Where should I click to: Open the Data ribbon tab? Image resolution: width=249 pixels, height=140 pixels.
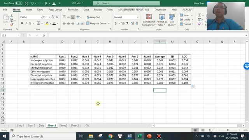pos(86,9)
